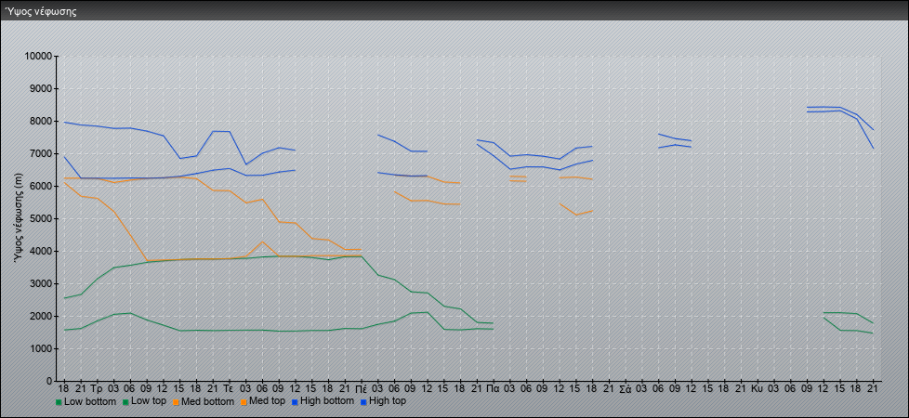Screen dimensions: 909x418
Task: Click the Πα day marker on x-axis
Action: coord(493,387)
